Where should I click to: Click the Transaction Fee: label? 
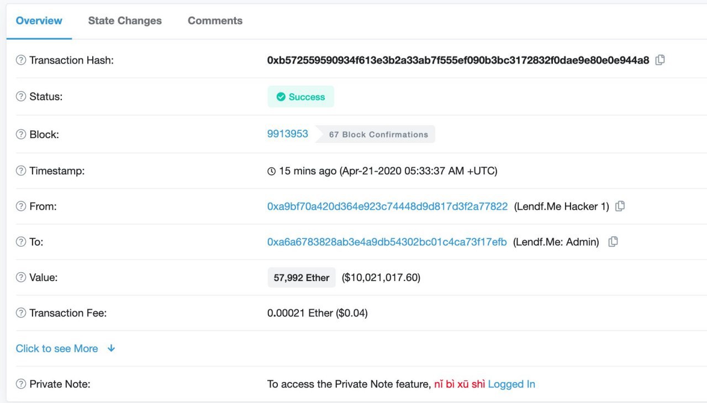pyautogui.click(x=68, y=313)
